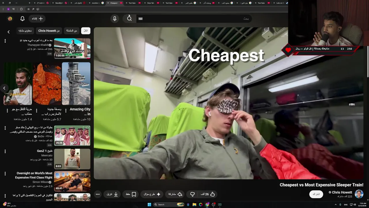Save the video with حفظ button
369x208 pixels.
point(131,194)
